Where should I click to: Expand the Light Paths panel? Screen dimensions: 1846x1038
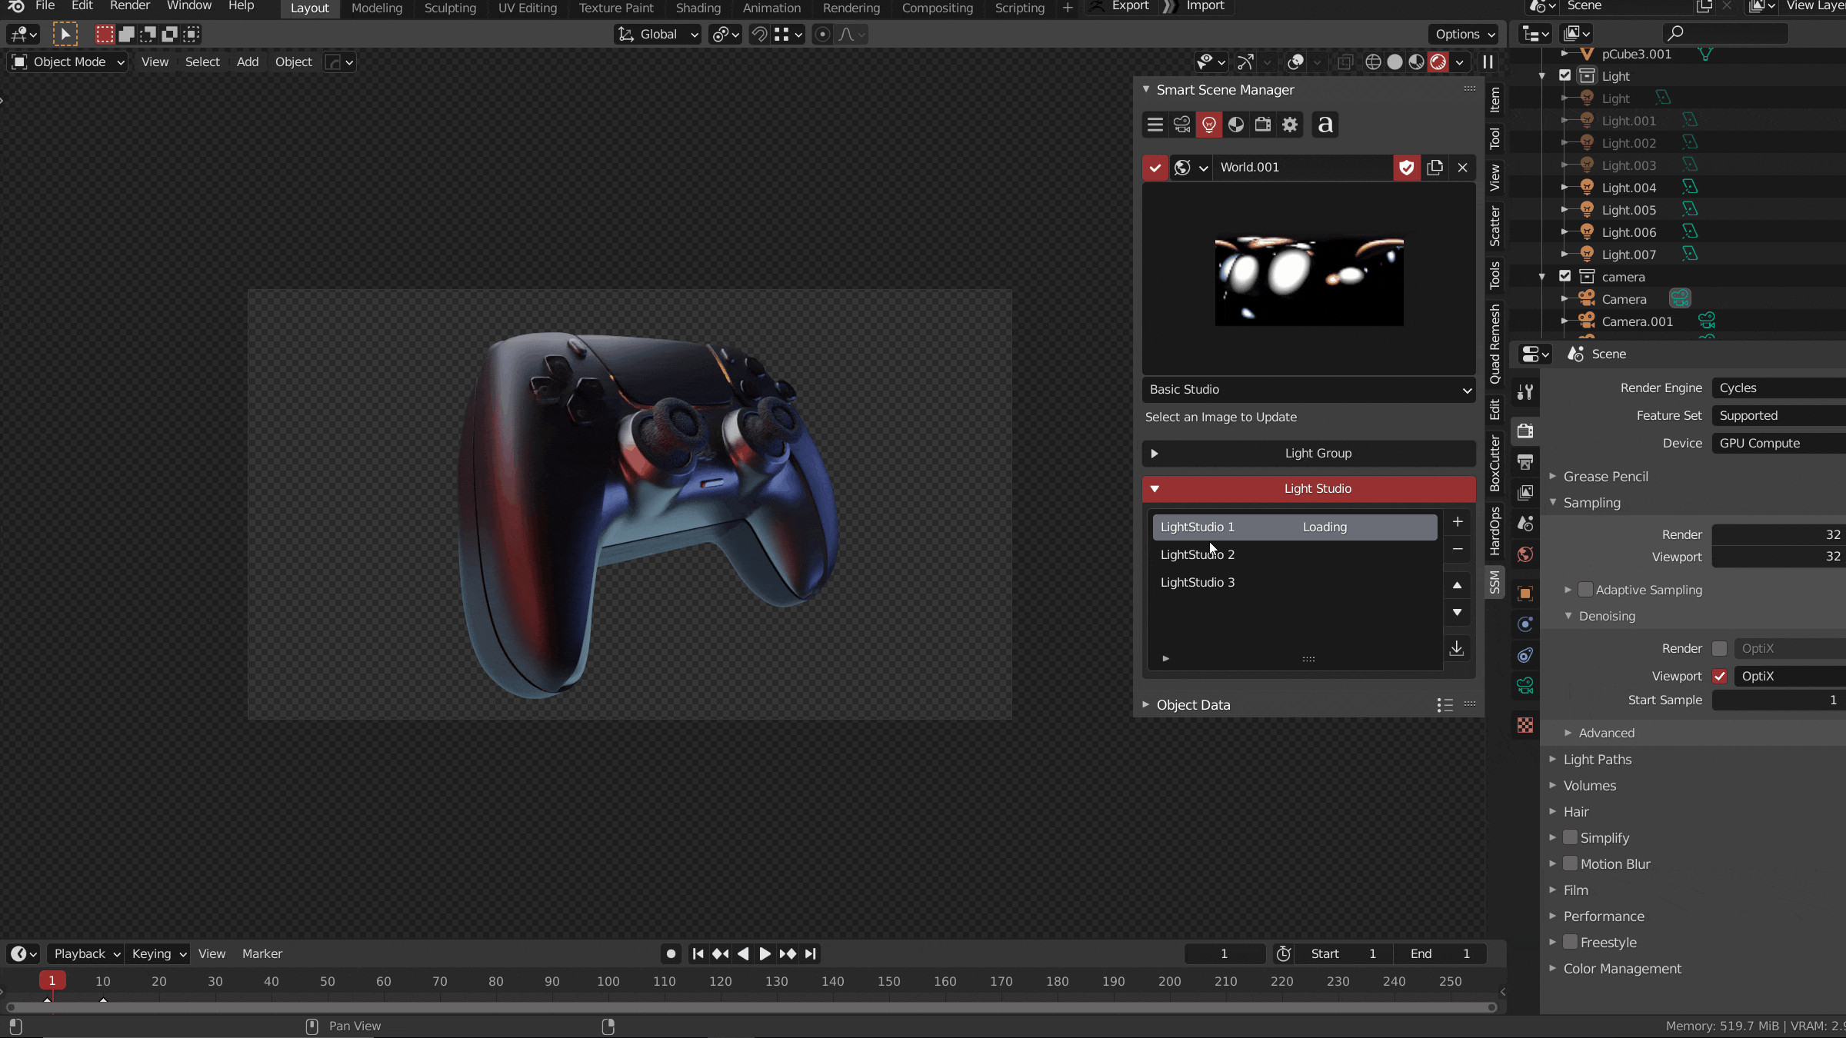coord(1597,760)
